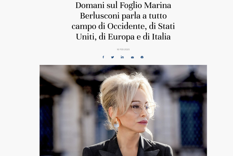Click the word "Italia" in the headline
Image resolution: width=233 pixels, height=156 pixels.
161,37
